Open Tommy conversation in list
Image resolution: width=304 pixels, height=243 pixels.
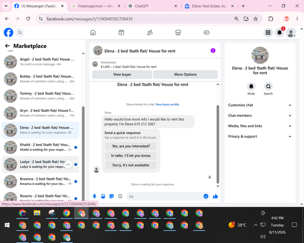point(40,96)
